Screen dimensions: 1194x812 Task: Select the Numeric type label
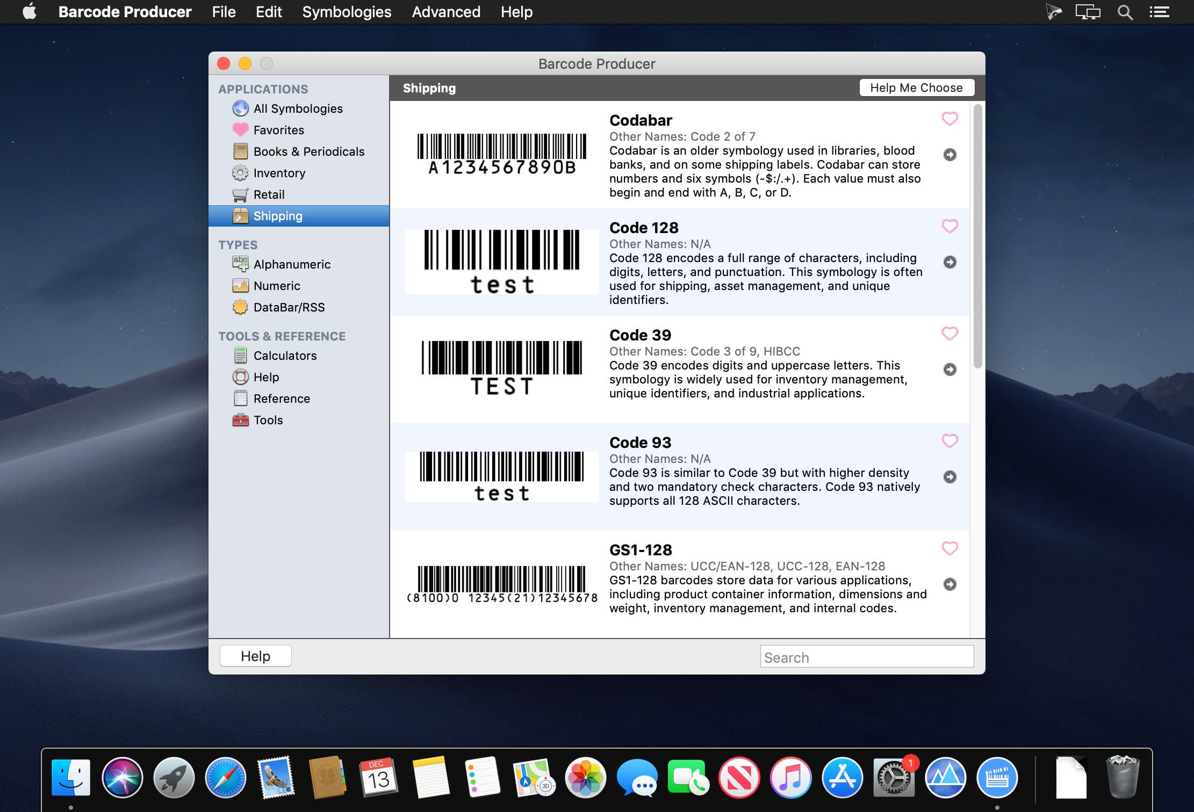pos(277,286)
